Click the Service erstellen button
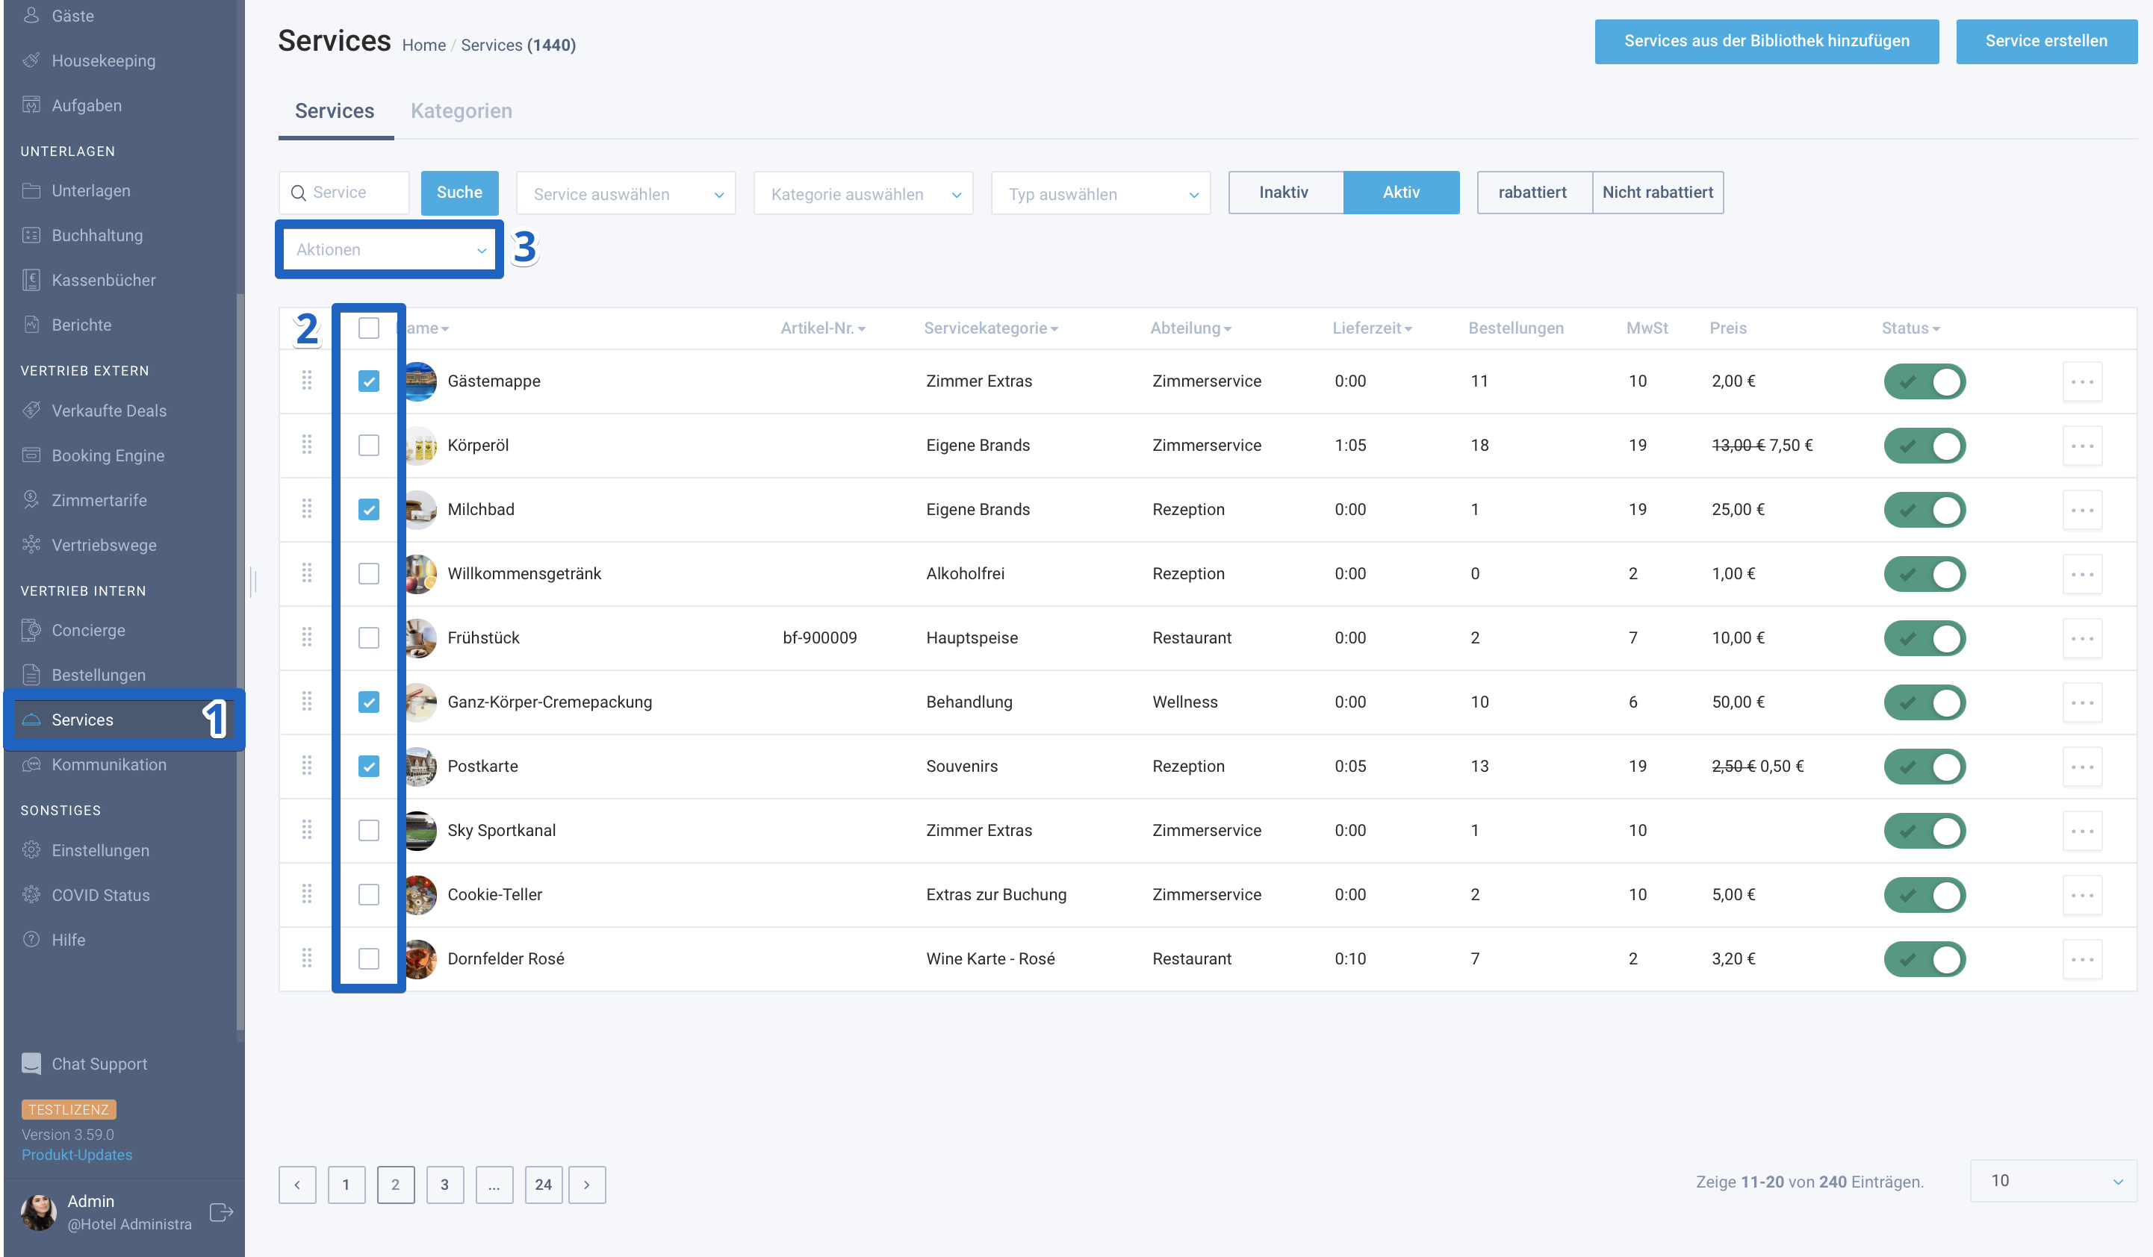 point(2046,41)
